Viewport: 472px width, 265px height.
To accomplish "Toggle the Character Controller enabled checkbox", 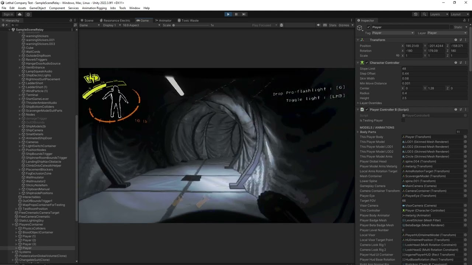I will click(x=367, y=63).
